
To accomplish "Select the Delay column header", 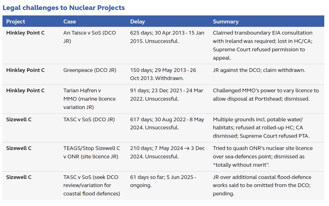I will pyautogui.click(x=137, y=22).
